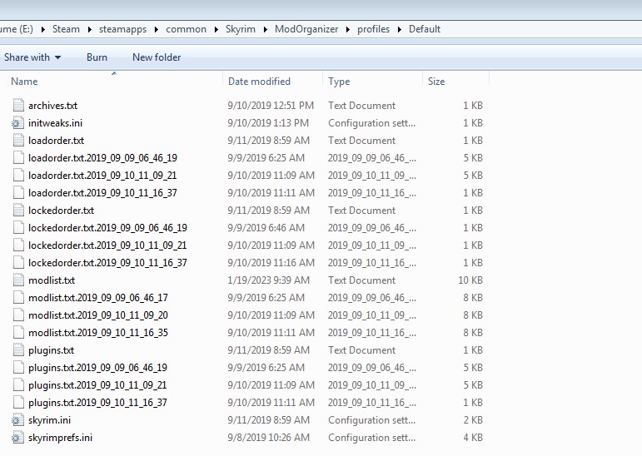The width and height of the screenshot is (642, 456).
Task: Go to ModOrganizer in breadcrumb
Action: (306, 29)
